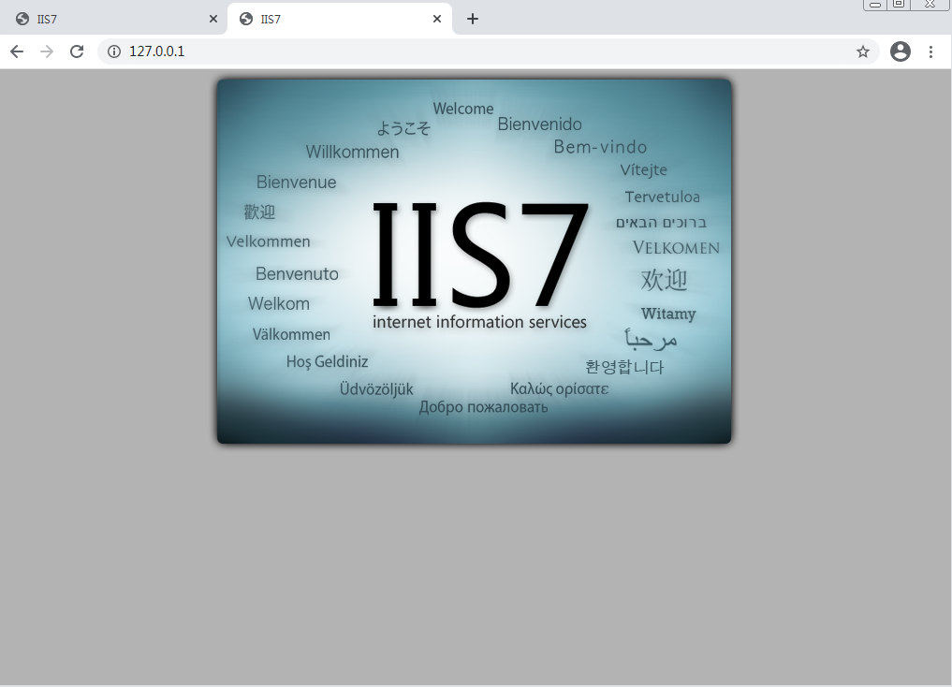
Task: Click the forward navigation arrow
Action: (x=47, y=51)
